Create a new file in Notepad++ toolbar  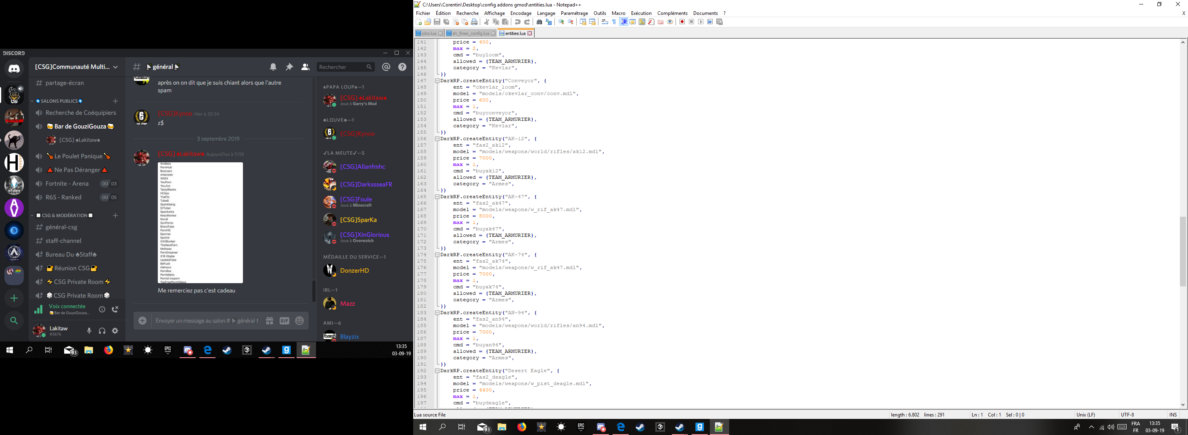419,22
